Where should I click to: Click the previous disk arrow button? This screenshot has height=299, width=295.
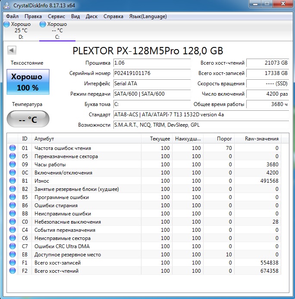click(12, 50)
